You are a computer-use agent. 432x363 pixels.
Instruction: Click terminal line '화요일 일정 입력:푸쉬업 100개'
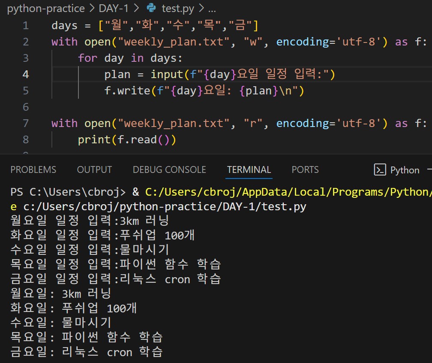(102, 235)
